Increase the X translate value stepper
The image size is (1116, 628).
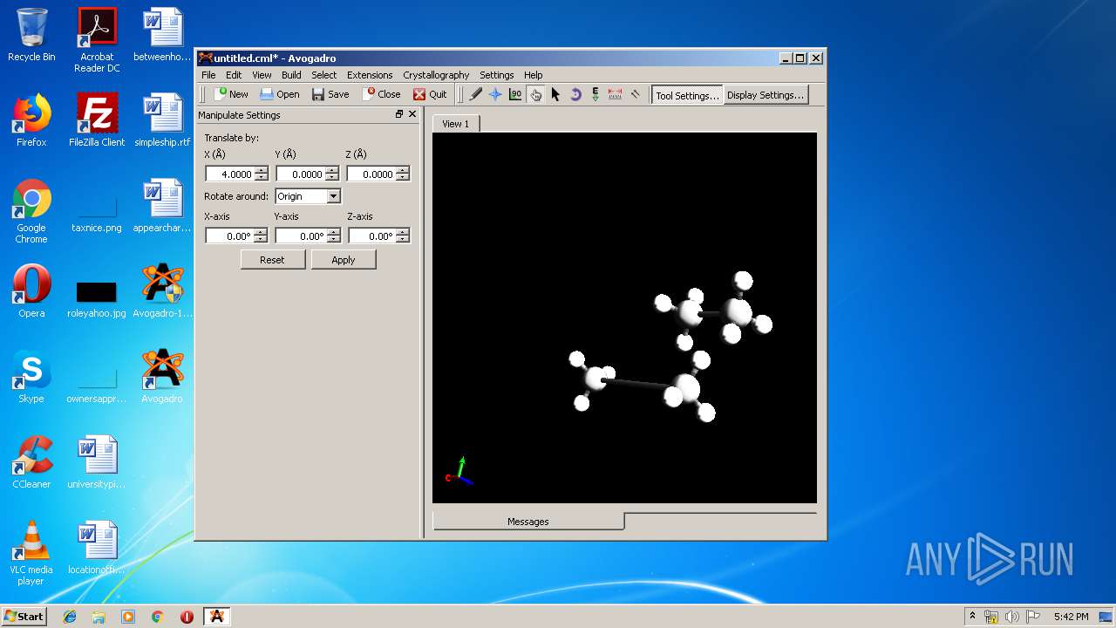pos(262,171)
